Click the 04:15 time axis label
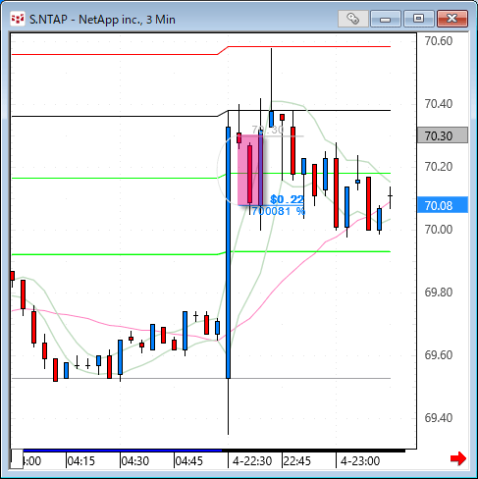The image size is (478, 479). click(x=80, y=461)
